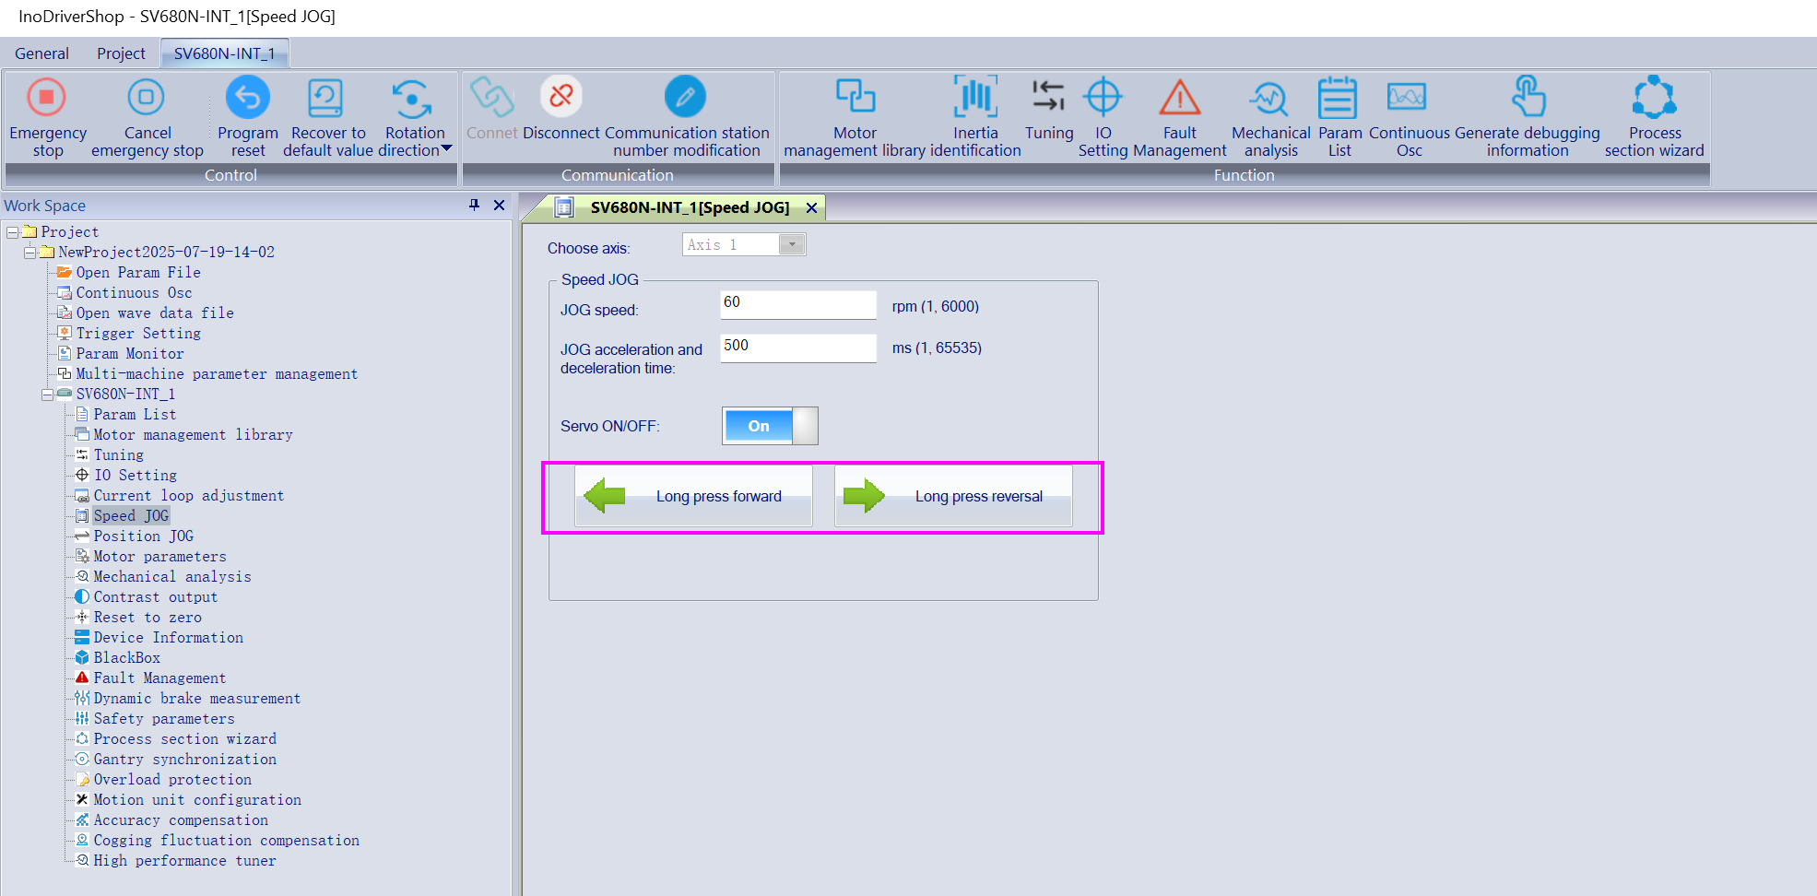Click Generate debugging information icon
The height and width of the screenshot is (896, 1817).
coord(1528,97)
